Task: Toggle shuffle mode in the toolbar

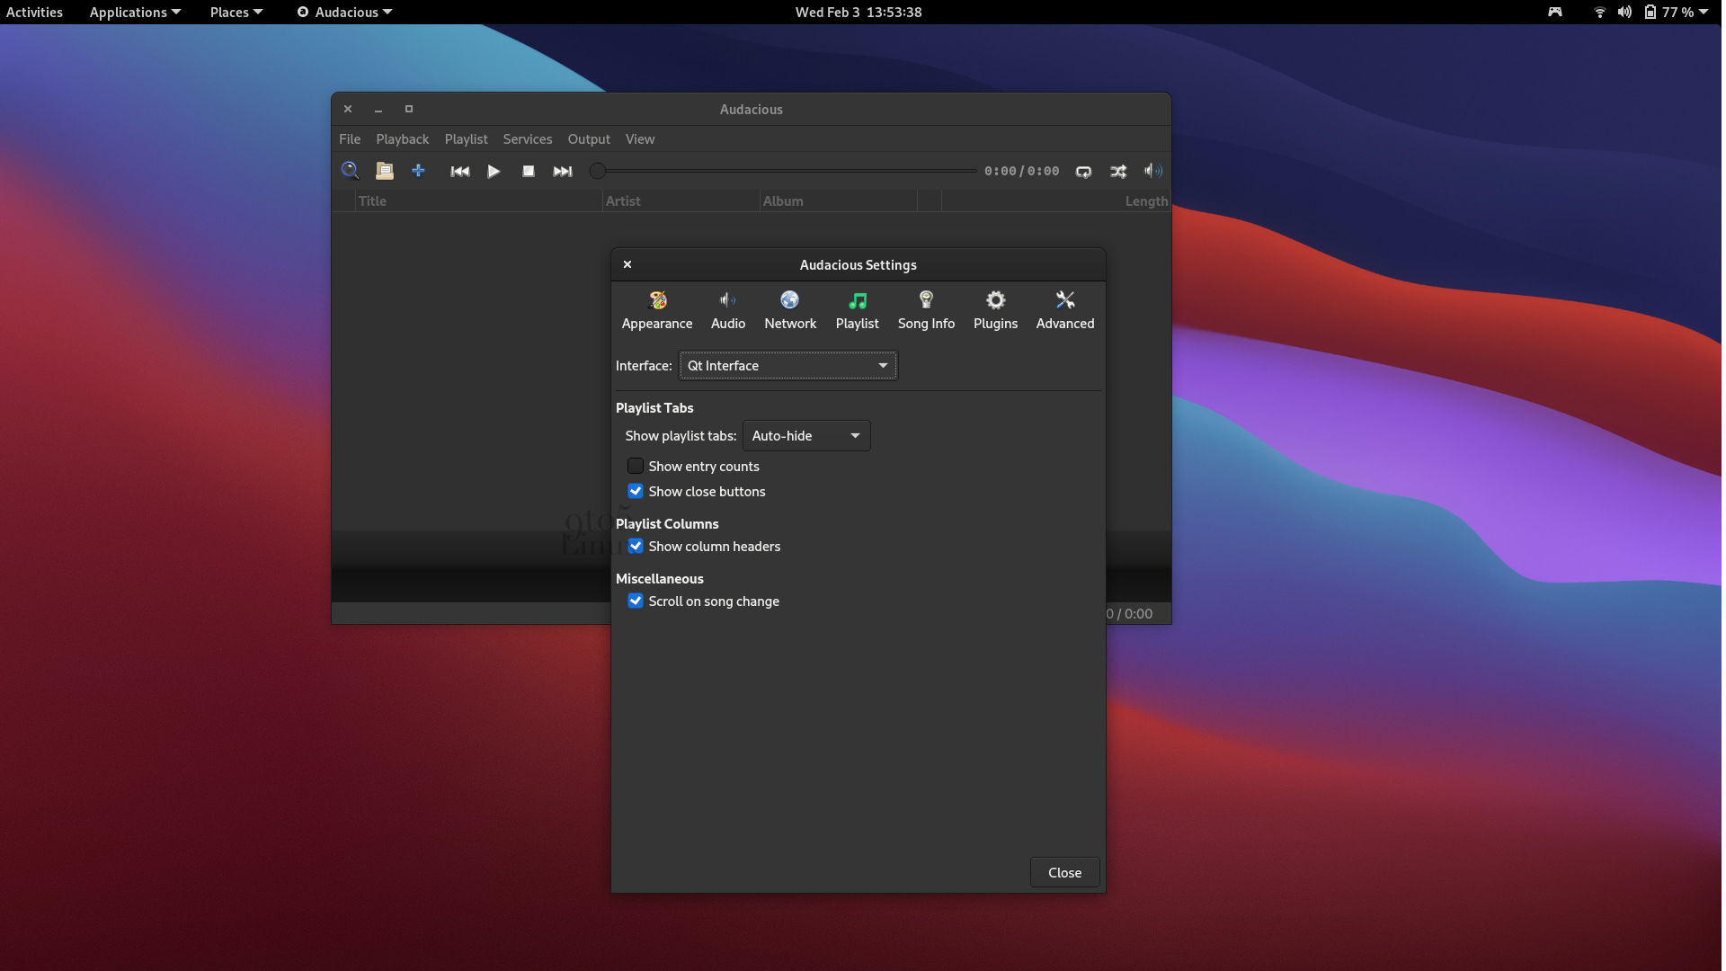Action: [x=1117, y=171]
